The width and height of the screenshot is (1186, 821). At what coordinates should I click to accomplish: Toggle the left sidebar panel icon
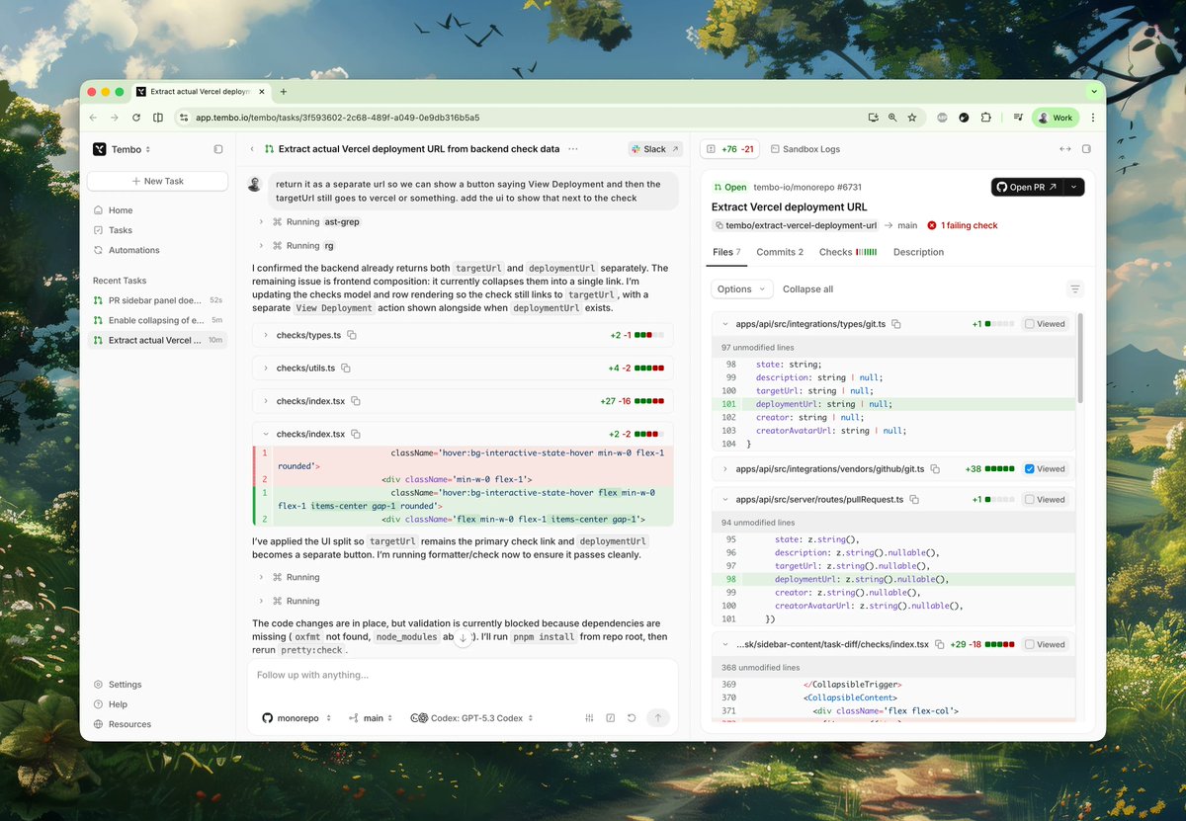point(218,149)
